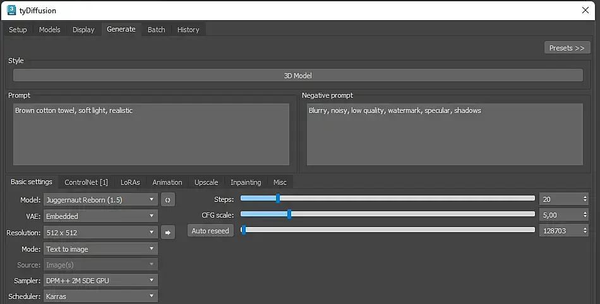Expand the Resolution 512 x 512 dropdown
Viewport: 600px width, 304px height.
[x=100, y=232]
